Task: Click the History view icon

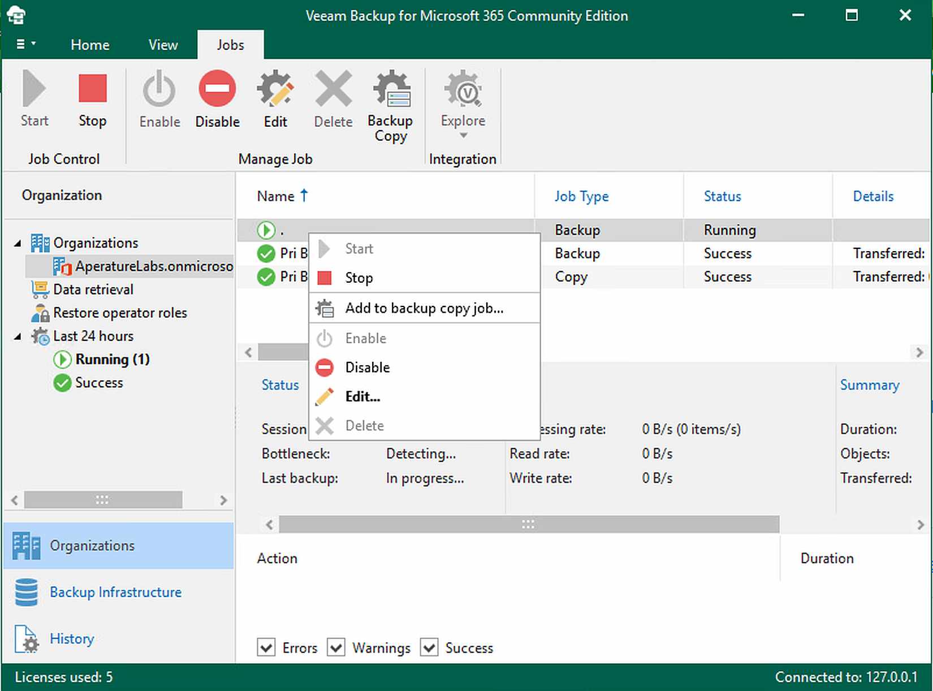Action: click(26, 639)
